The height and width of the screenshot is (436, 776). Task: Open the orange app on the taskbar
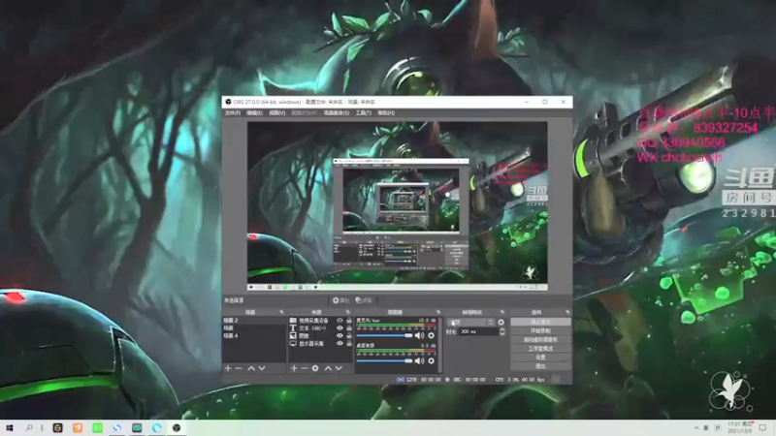click(78, 428)
